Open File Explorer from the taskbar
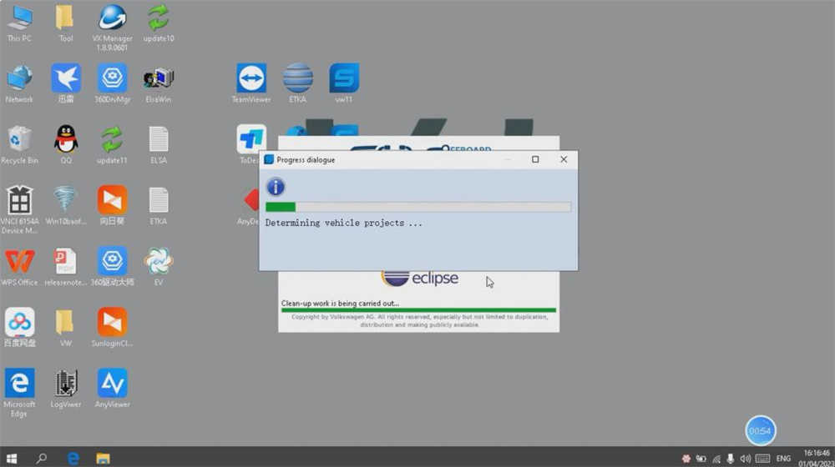The height and width of the screenshot is (467, 835). pos(103,458)
